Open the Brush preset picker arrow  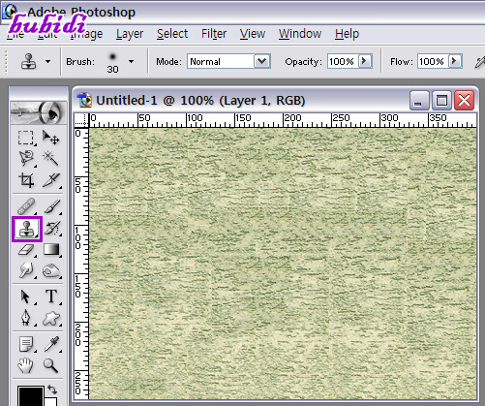[131, 61]
